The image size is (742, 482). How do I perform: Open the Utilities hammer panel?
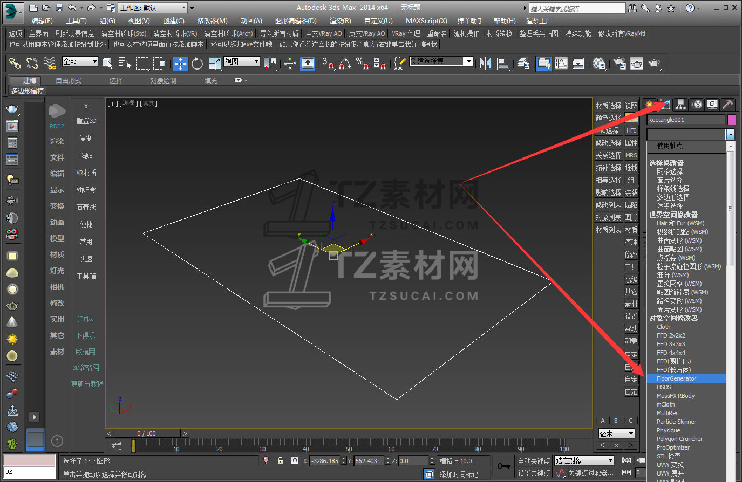(727, 105)
